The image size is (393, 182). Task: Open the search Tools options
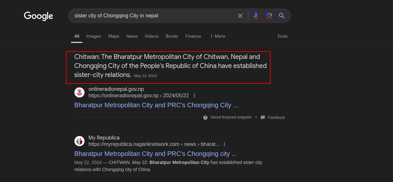[x=282, y=36]
